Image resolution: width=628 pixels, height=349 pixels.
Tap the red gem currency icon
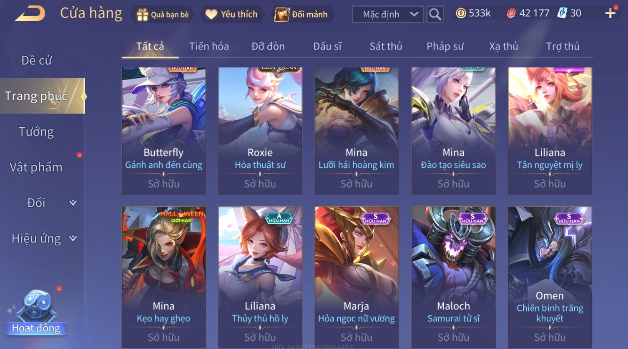pyautogui.click(x=511, y=13)
